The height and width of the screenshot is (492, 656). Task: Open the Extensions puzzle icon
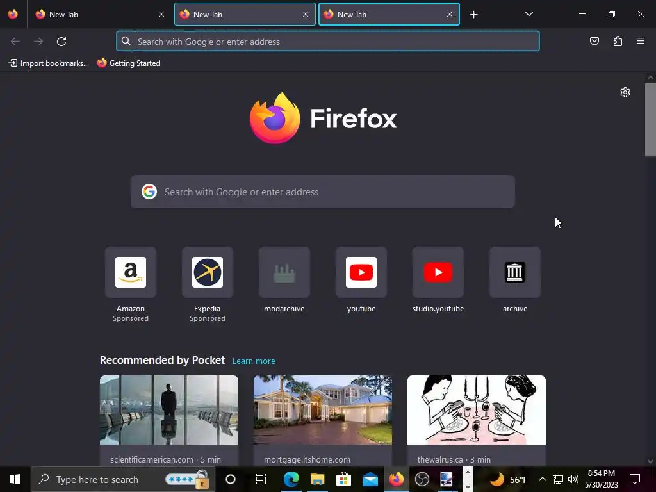(618, 41)
